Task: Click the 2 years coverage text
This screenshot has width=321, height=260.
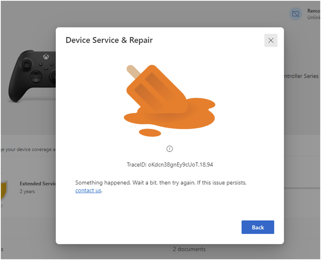Action: [27, 192]
